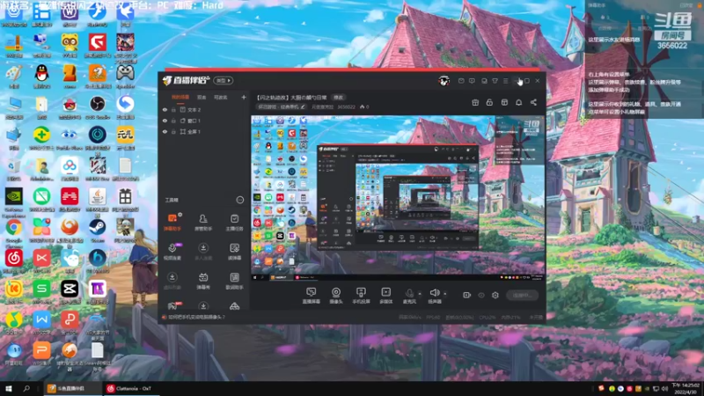The width and height of the screenshot is (704, 396).
Task: Open the user avatar in title bar
Action: (x=444, y=81)
